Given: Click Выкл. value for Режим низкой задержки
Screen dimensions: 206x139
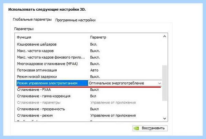Looking at the screenshot, I should pos(95,77).
